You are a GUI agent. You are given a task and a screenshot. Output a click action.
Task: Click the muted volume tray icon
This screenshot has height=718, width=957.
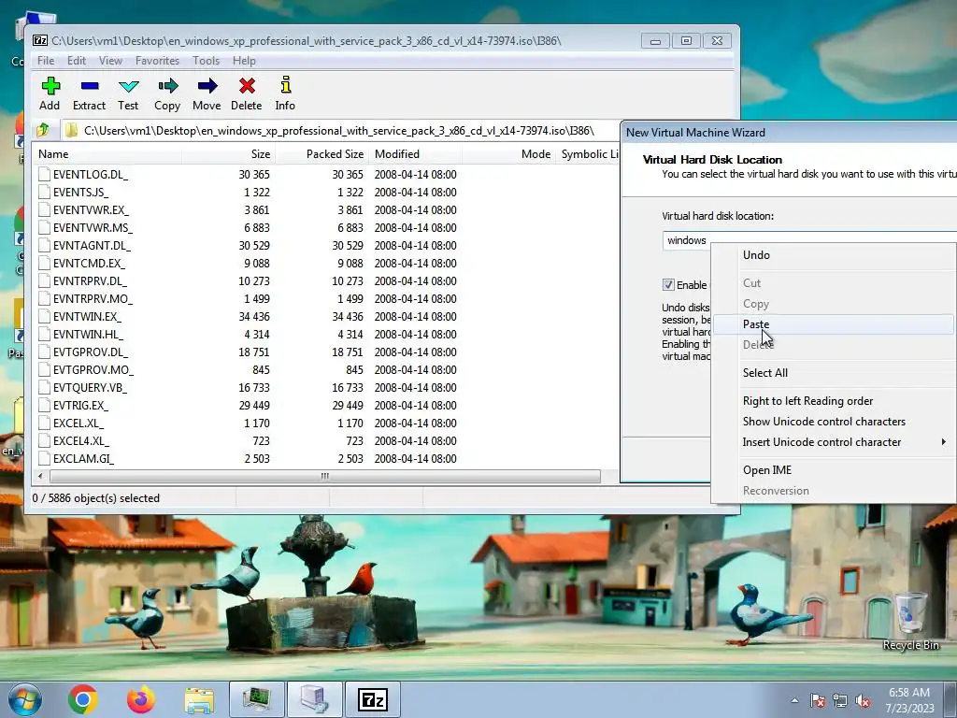(863, 700)
